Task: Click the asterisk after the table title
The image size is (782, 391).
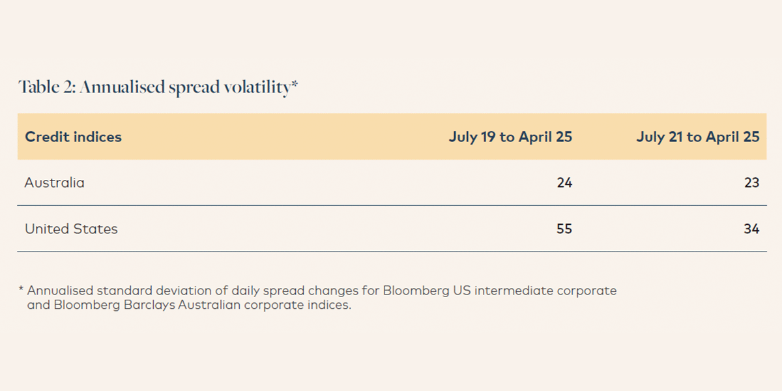Action: point(294,85)
